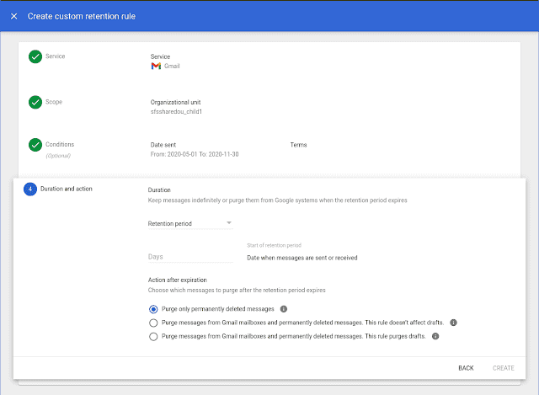Close the Create custom retention rule dialog
Screen dimensions: 539x395
(14, 16)
